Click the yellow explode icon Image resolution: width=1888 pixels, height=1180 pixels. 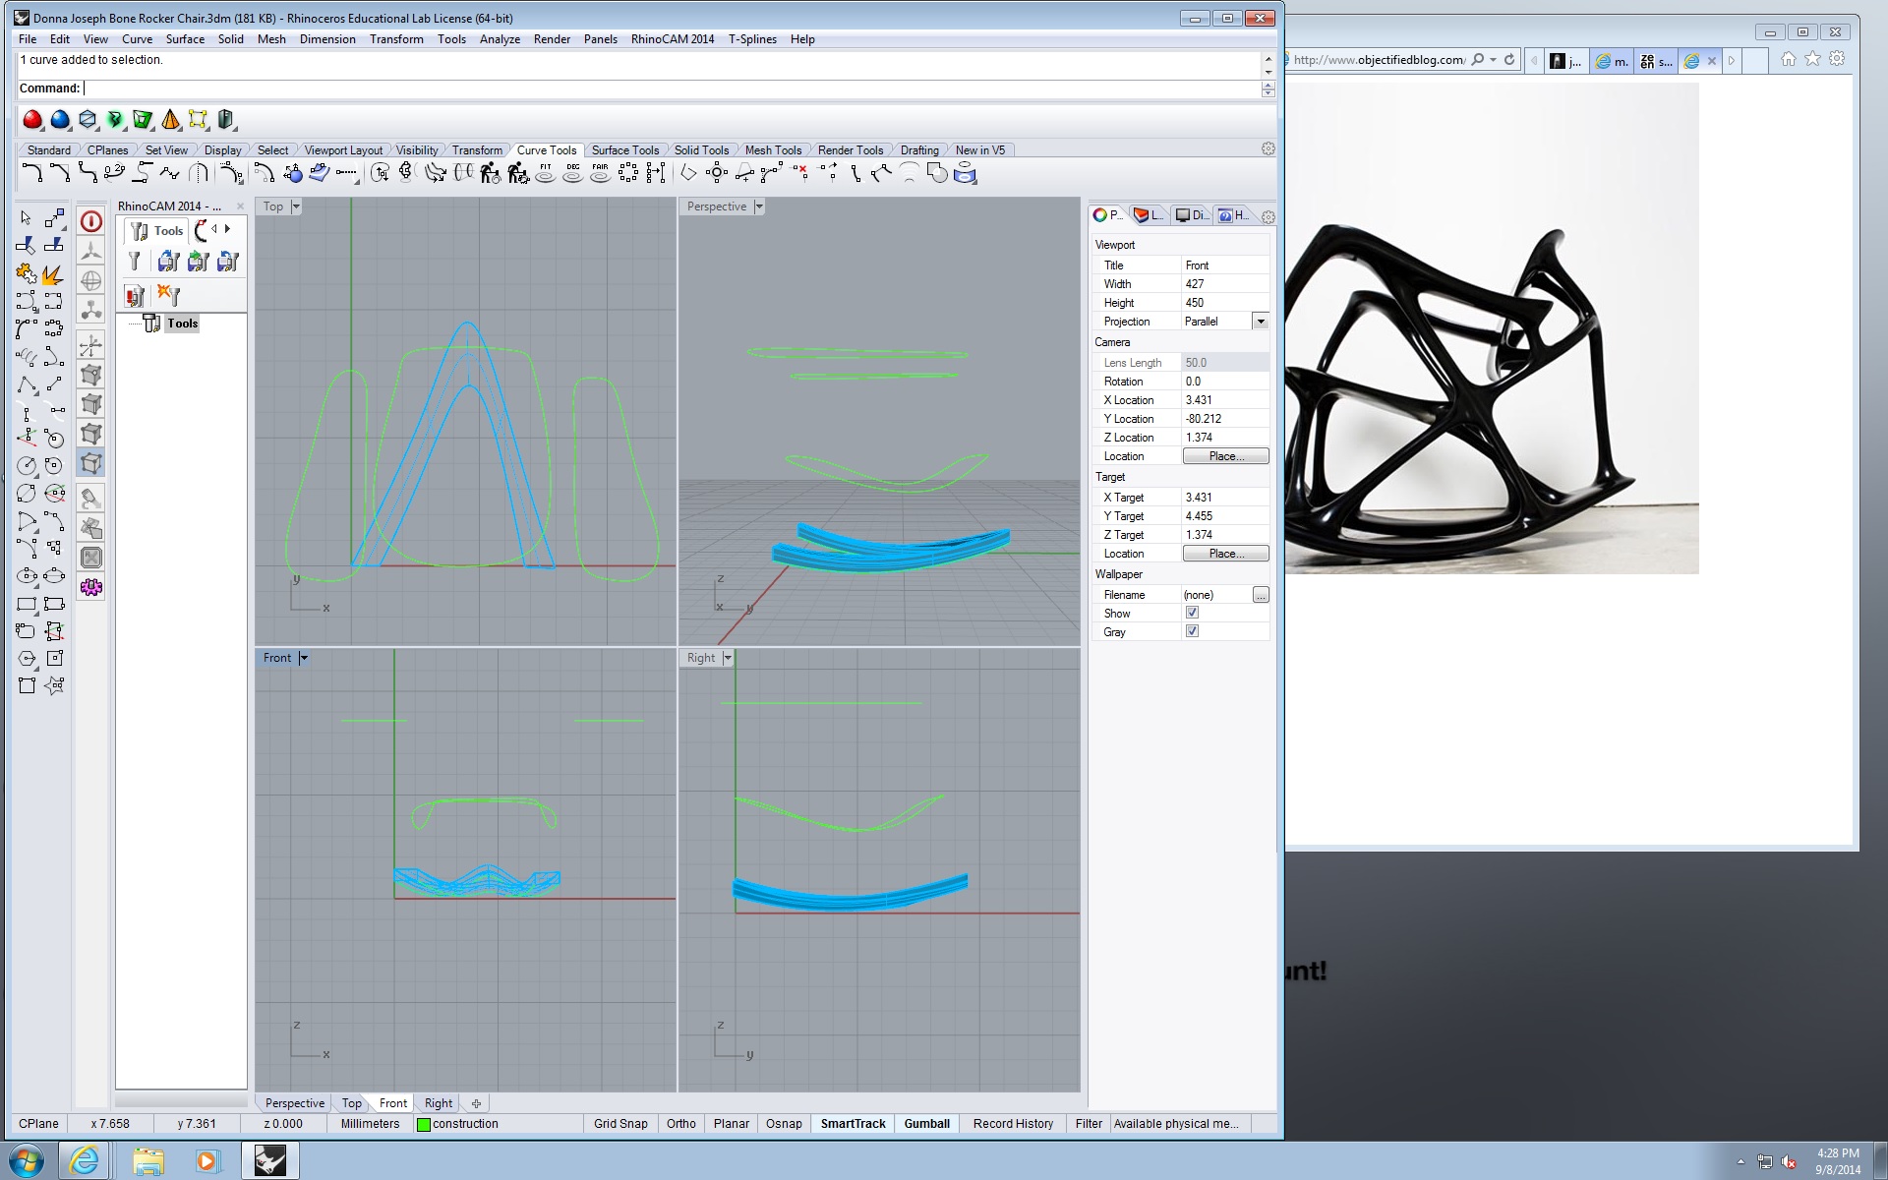click(52, 273)
